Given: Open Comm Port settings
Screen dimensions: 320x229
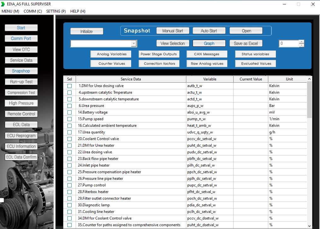Looking at the screenshot, I should point(21,38).
